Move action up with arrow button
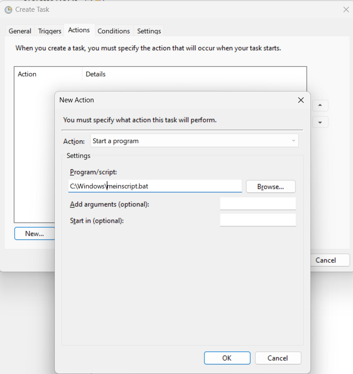This screenshot has height=374, width=353. pos(320,105)
